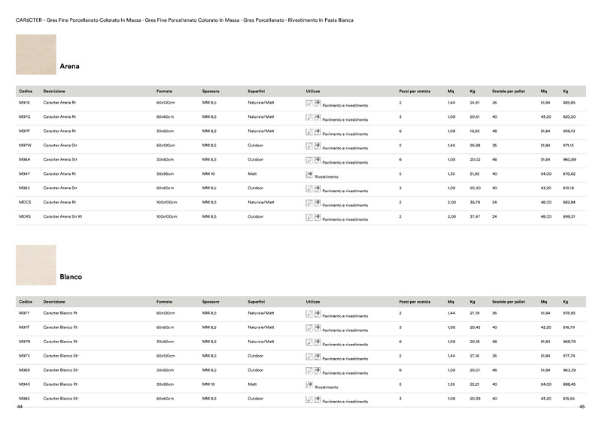Click the wall-use icon in row M97G
This screenshot has height=425, width=602.
317,117
